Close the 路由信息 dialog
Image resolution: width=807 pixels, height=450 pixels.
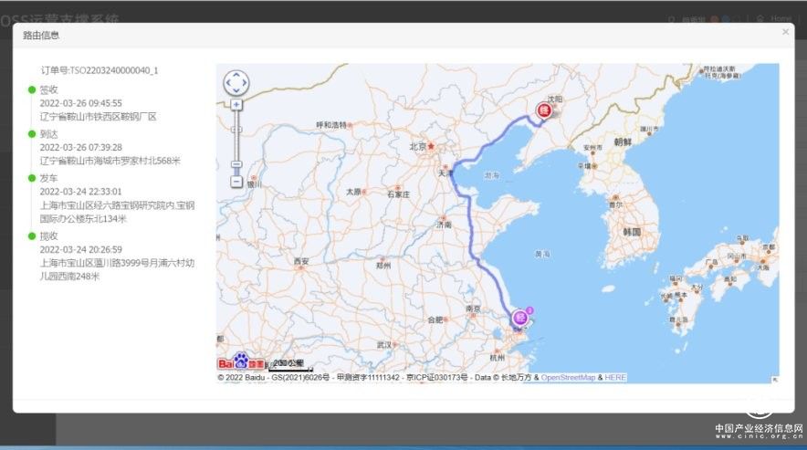[785, 32]
